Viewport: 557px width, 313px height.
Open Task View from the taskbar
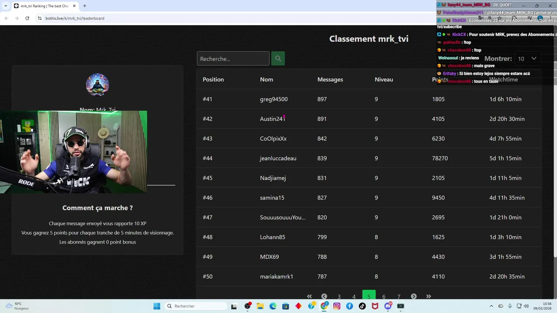(x=234, y=306)
